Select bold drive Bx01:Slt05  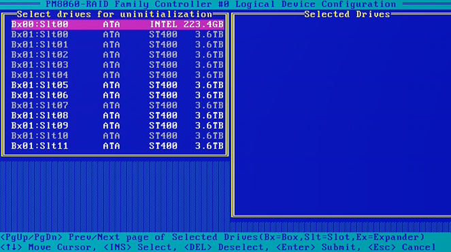(x=118, y=85)
